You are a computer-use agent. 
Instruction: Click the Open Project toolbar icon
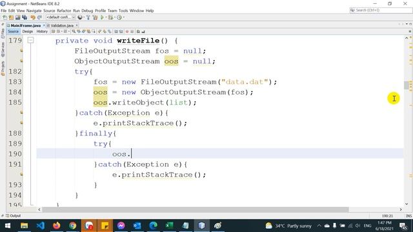pyautogui.click(x=17, y=17)
